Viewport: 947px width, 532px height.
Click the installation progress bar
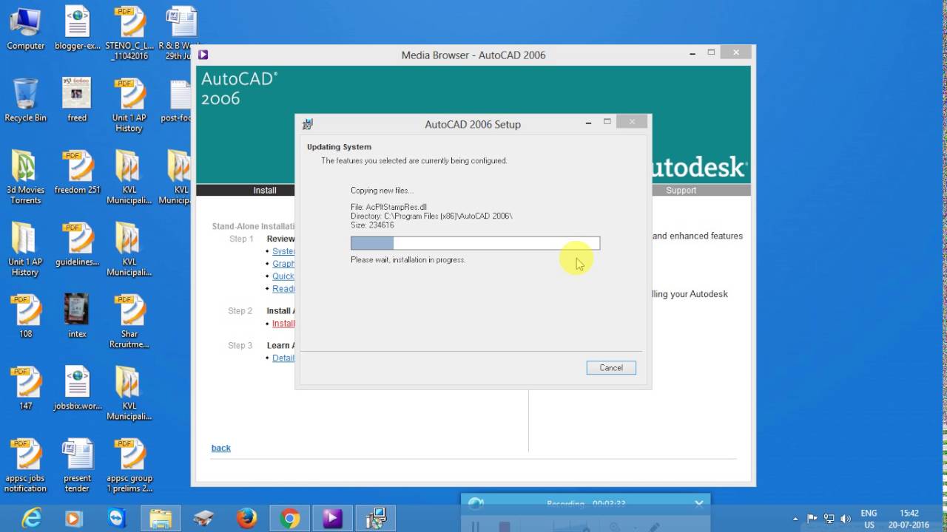point(475,243)
